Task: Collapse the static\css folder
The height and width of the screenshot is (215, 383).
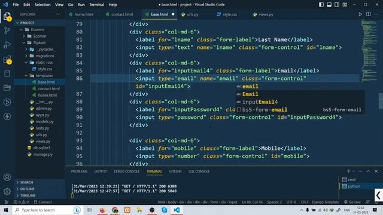Action: [26, 62]
